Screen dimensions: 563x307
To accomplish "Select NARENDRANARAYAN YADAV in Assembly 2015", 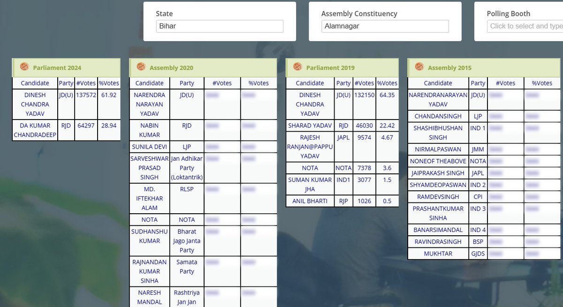I will 438,100.
